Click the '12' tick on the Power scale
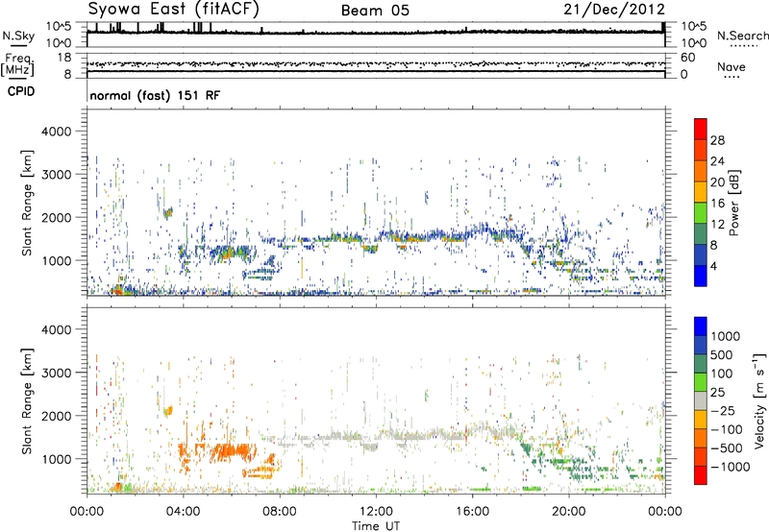This screenshot has width=769, height=532. coord(717,225)
